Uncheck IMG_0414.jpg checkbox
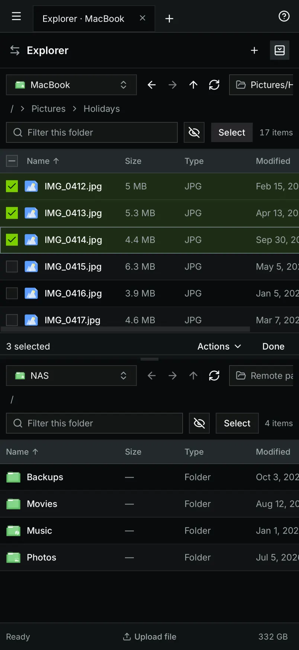This screenshot has height=650, width=299. (x=12, y=240)
